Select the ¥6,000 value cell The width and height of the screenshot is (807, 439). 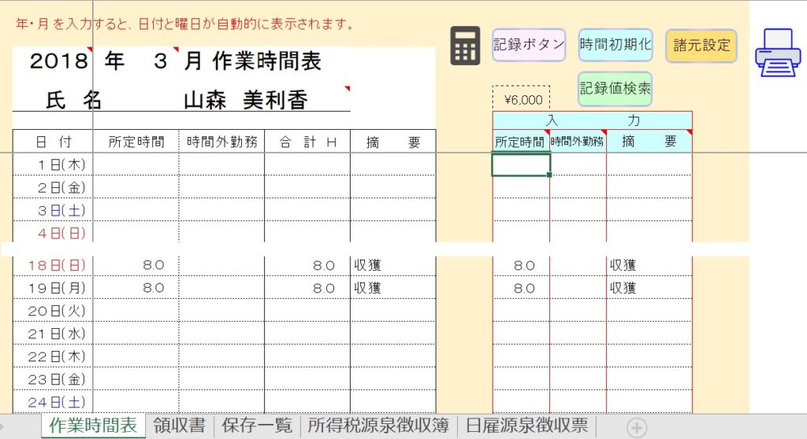point(522,100)
